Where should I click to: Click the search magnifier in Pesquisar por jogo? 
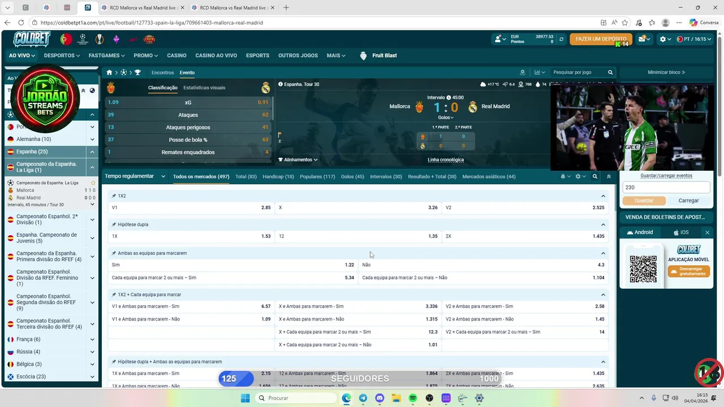click(x=610, y=72)
